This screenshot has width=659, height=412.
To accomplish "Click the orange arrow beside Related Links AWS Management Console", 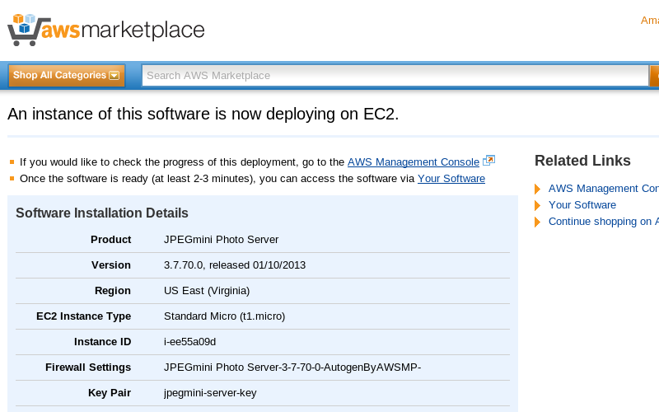I will [538, 189].
